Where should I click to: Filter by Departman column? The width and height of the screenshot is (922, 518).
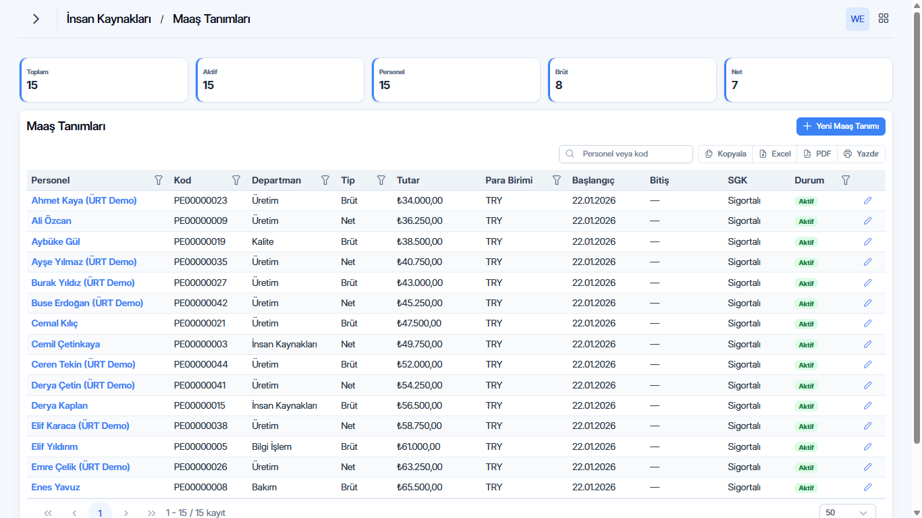(325, 180)
